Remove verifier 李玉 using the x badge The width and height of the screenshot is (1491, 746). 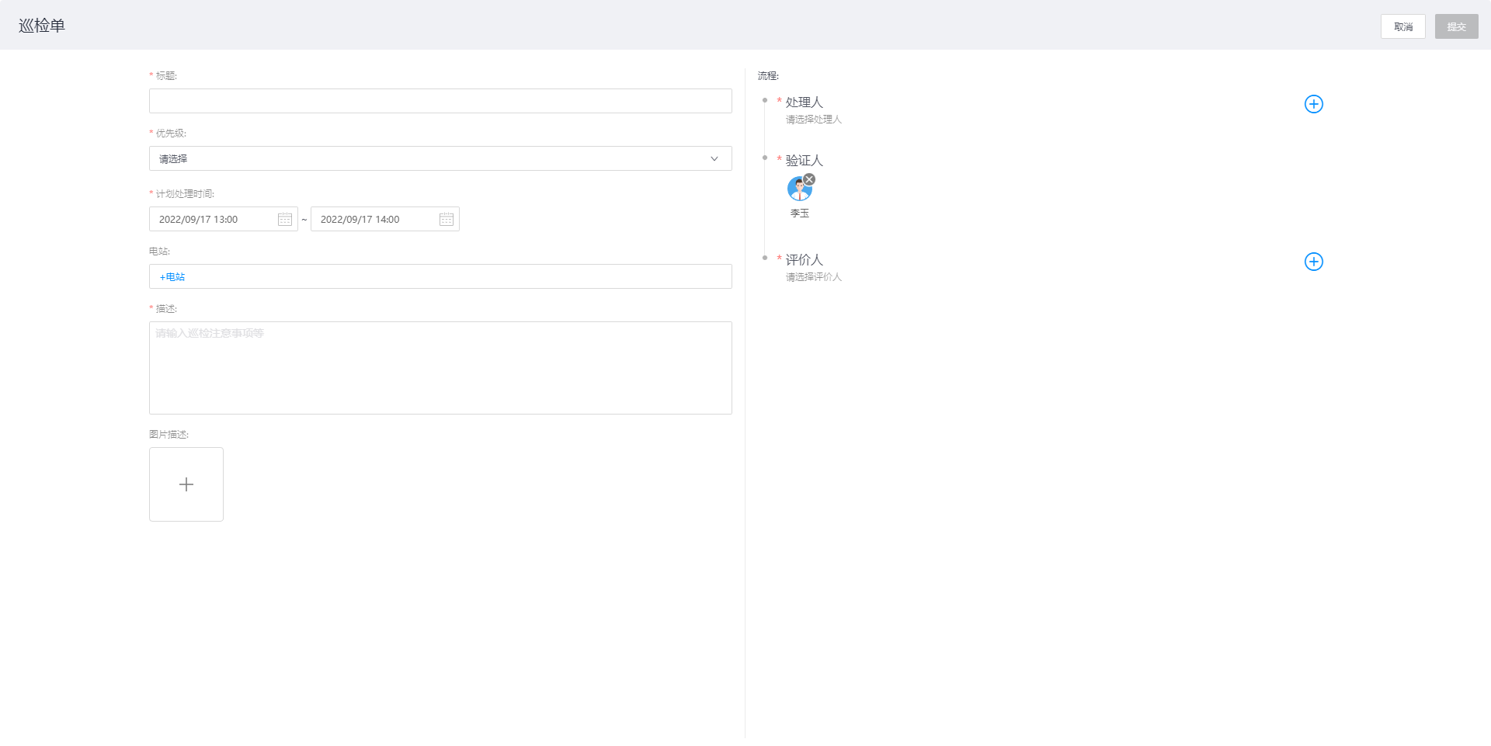[x=809, y=179]
